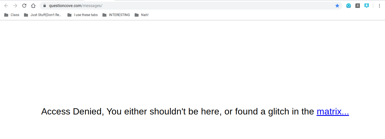This screenshot has width=385, height=139.
Task: Open the I use these tabs folder
Action: click(x=83, y=15)
